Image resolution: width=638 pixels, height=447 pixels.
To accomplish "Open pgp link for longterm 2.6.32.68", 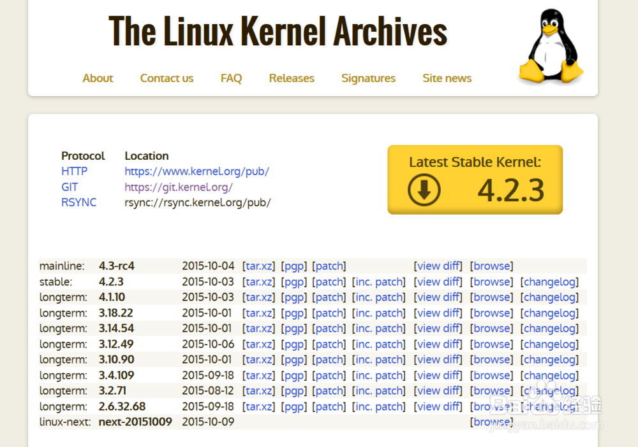I will pyautogui.click(x=293, y=407).
